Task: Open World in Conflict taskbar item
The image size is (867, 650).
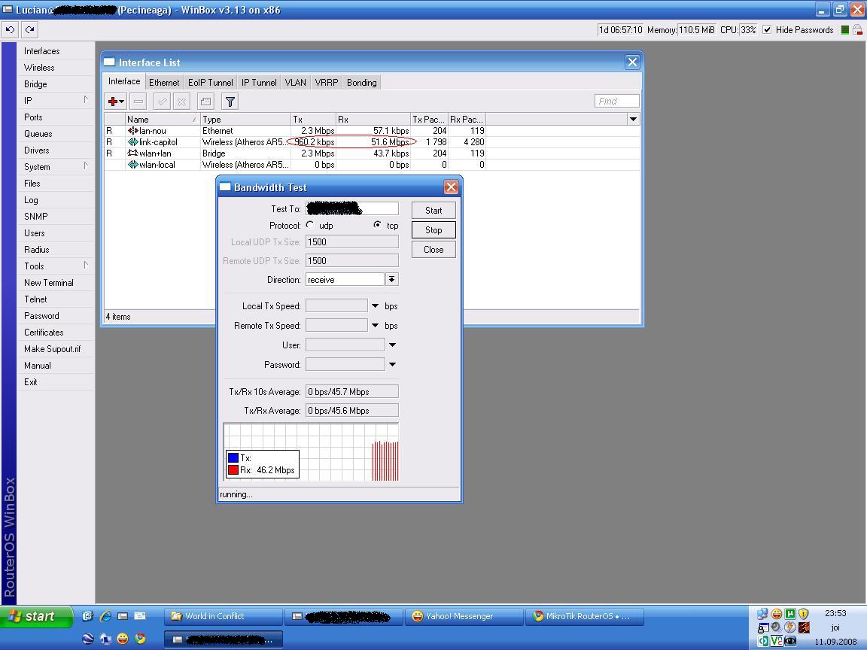Action: click(x=224, y=616)
